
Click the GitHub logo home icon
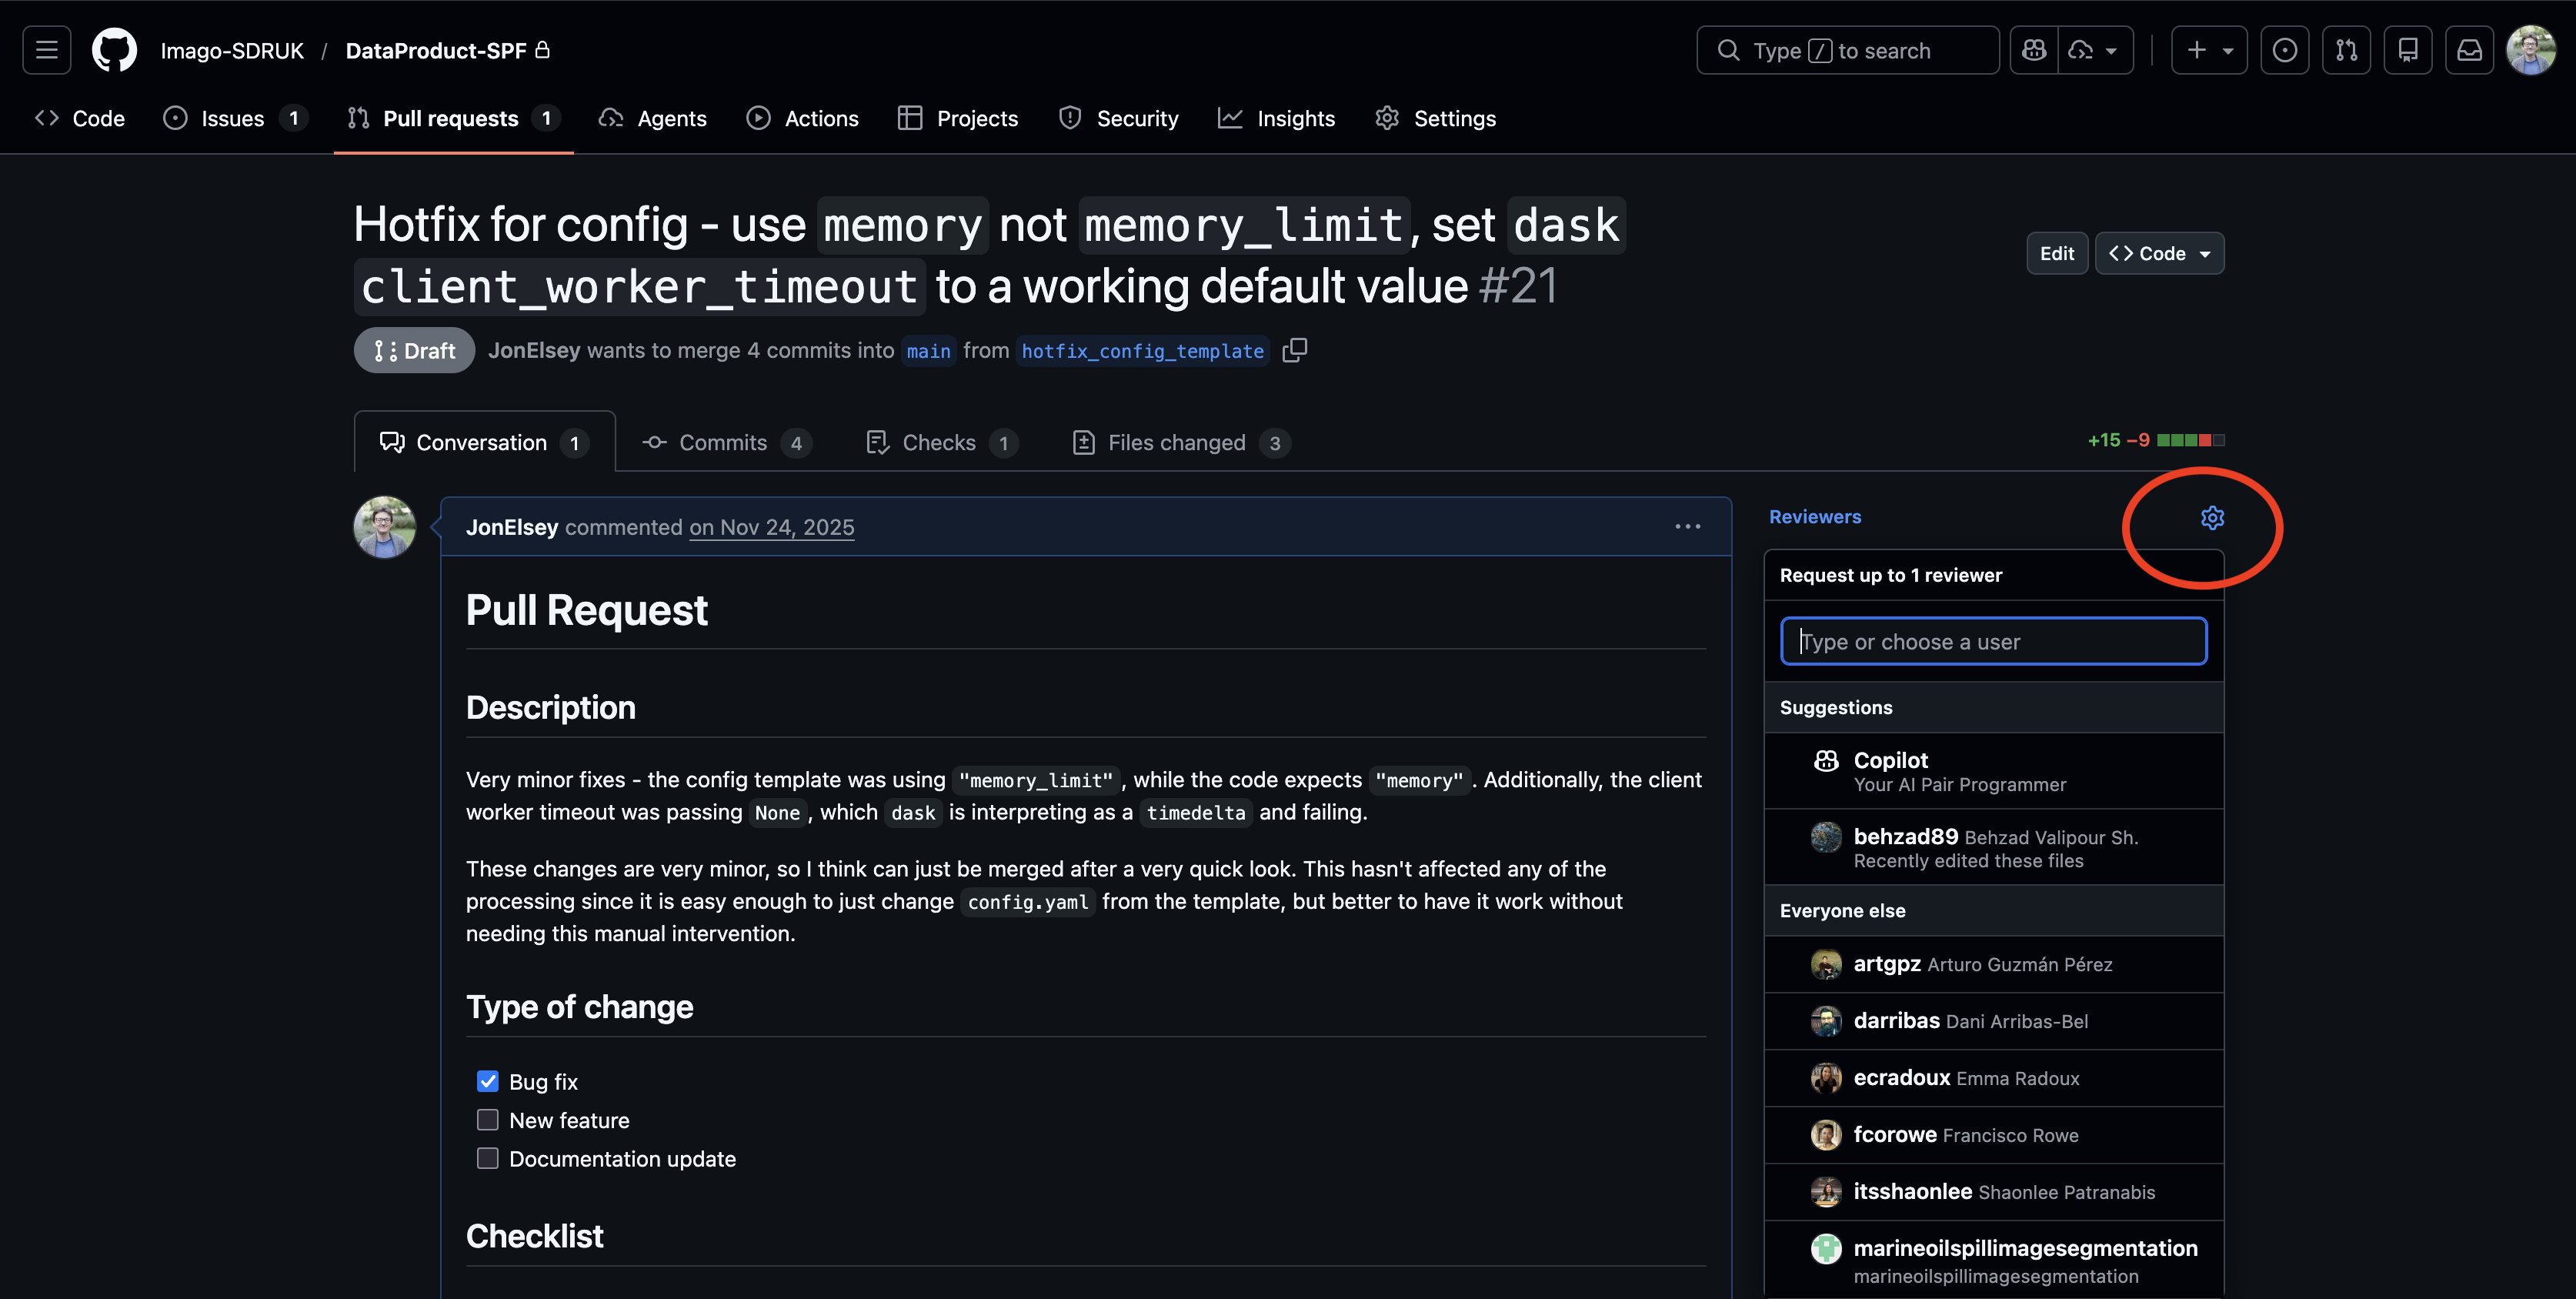114,50
